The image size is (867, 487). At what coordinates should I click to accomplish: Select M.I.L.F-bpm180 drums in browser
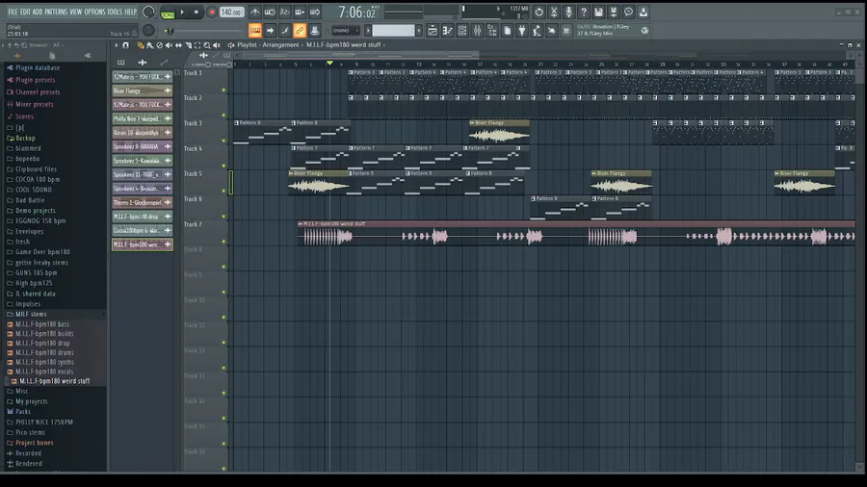click(x=44, y=352)
